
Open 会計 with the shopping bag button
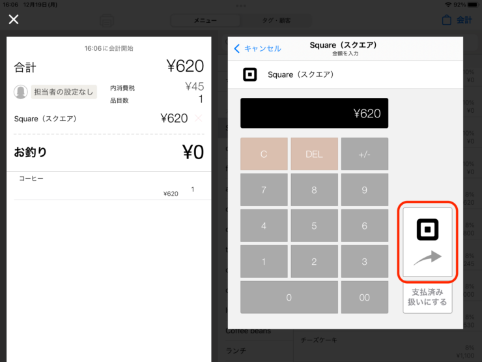click(x=457, y=20)
